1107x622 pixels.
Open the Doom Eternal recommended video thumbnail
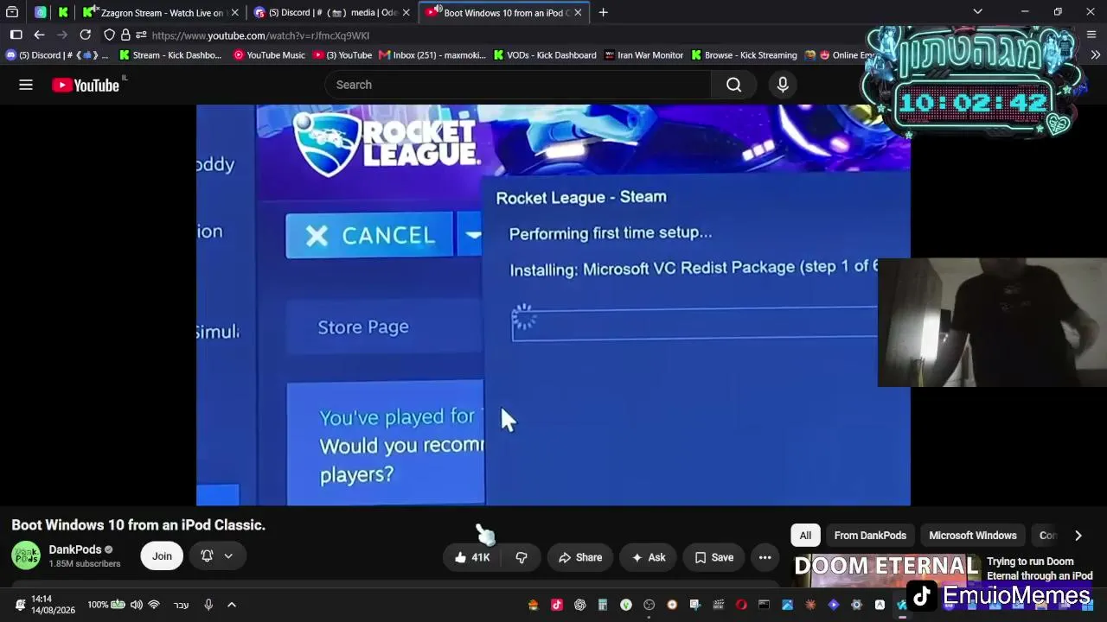(886, 570)
